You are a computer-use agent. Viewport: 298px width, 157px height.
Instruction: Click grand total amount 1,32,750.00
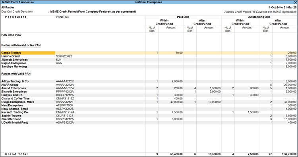[289, 154]
